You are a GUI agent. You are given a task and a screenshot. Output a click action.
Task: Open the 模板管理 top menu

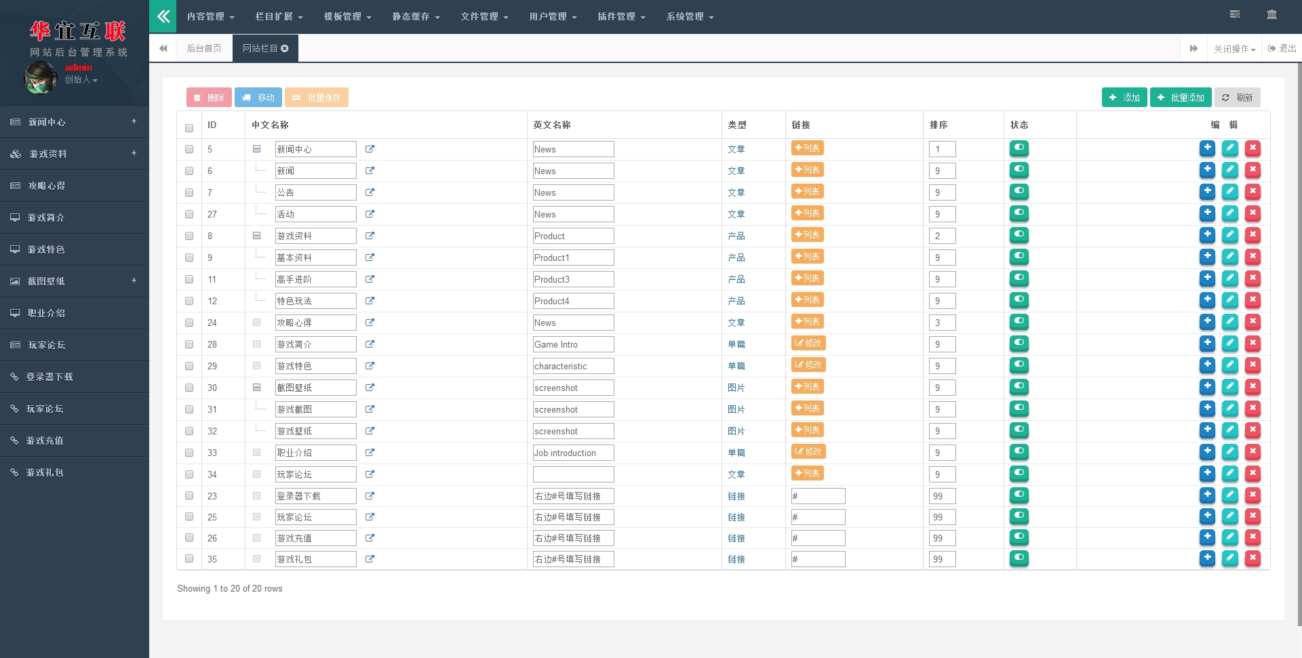pyautogui.click(x=347, y=16)
